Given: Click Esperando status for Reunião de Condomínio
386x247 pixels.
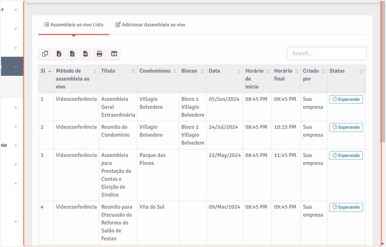Looking at the screenshot, I should [x=346, y=127].
